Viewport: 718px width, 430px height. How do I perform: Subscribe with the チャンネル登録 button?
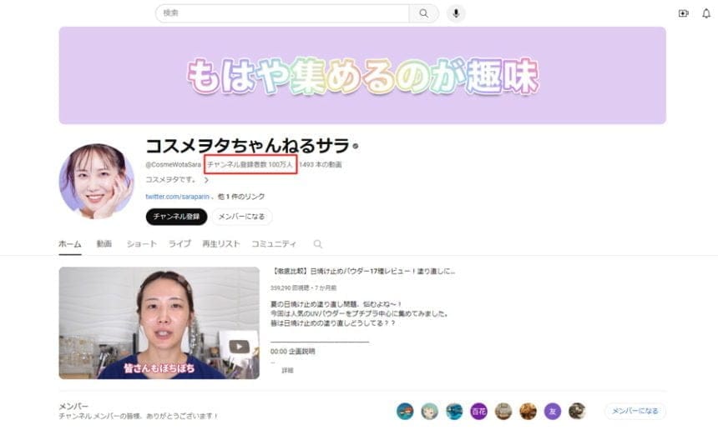point(176,217)
